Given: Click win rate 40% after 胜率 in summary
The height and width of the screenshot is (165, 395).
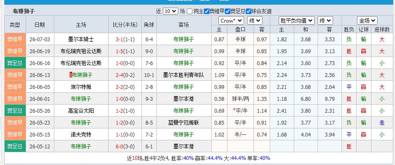Looking at the screenshot, I should click(x=189, y=158).
